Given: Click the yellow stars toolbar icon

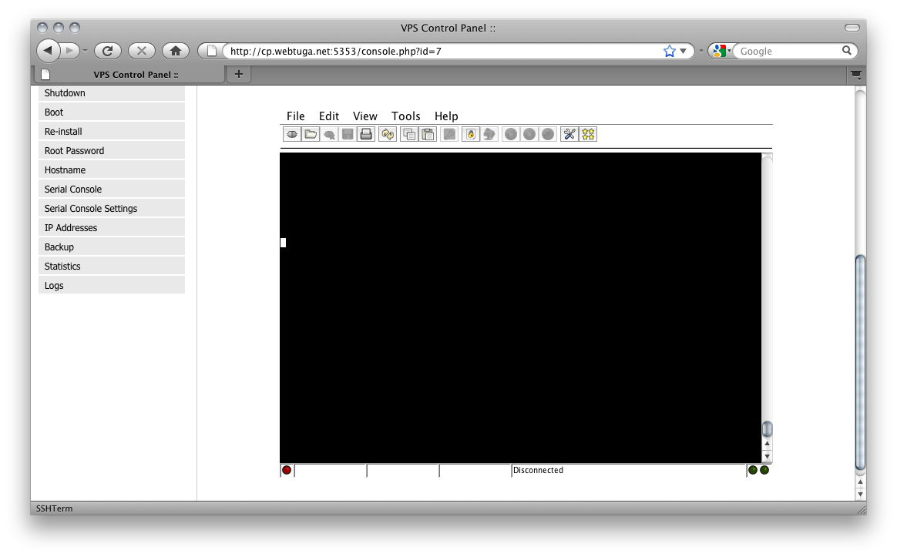Looking at the screenshot, I should pyautogui.click(x=588, y=135).
